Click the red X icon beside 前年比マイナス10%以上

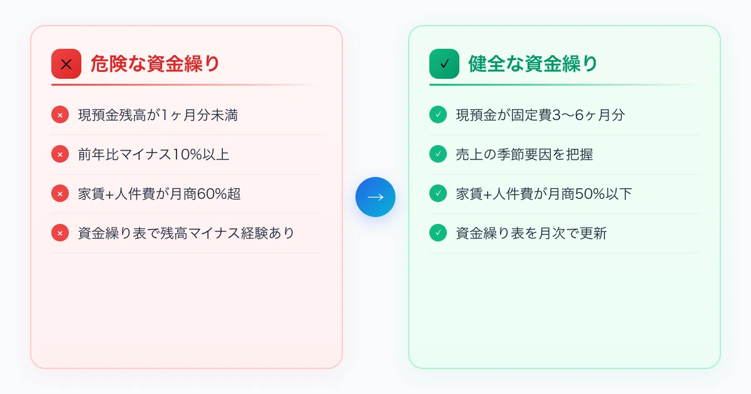pos(60,154)
